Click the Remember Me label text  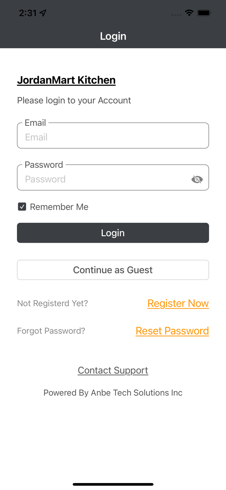[x=59, y=207]
